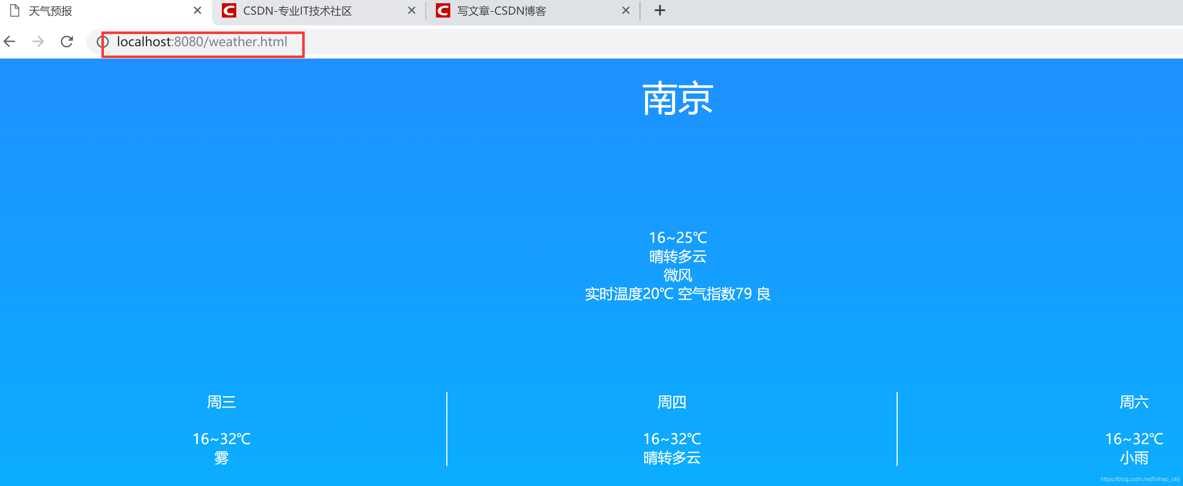The height and width of the screenshot is (486, 1183).
Task: Switch to 写文章-CSDN博客 tab
Action: tap(533, 11)
